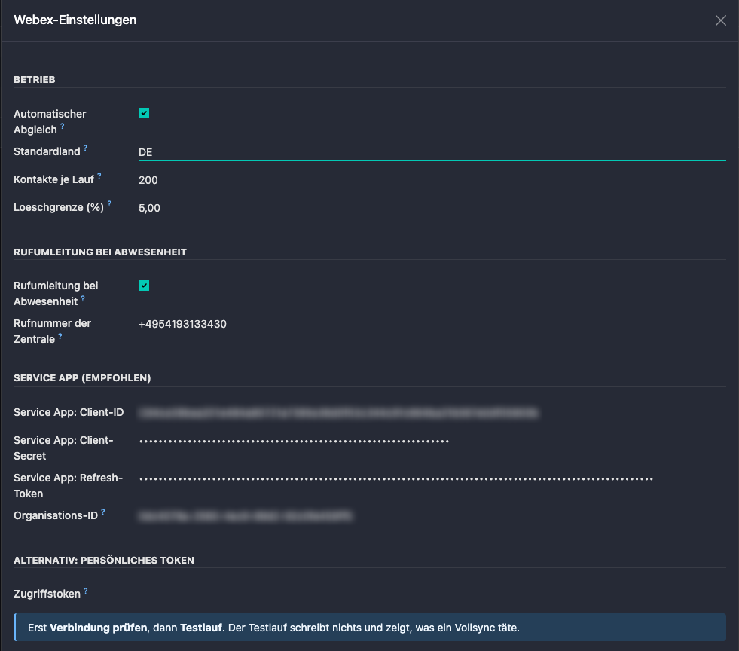The image size is (739, 651).
Task: Click the RUFUMLEITUNG BEI ABWESENHEIT section heading
Action: pos(100,252)
